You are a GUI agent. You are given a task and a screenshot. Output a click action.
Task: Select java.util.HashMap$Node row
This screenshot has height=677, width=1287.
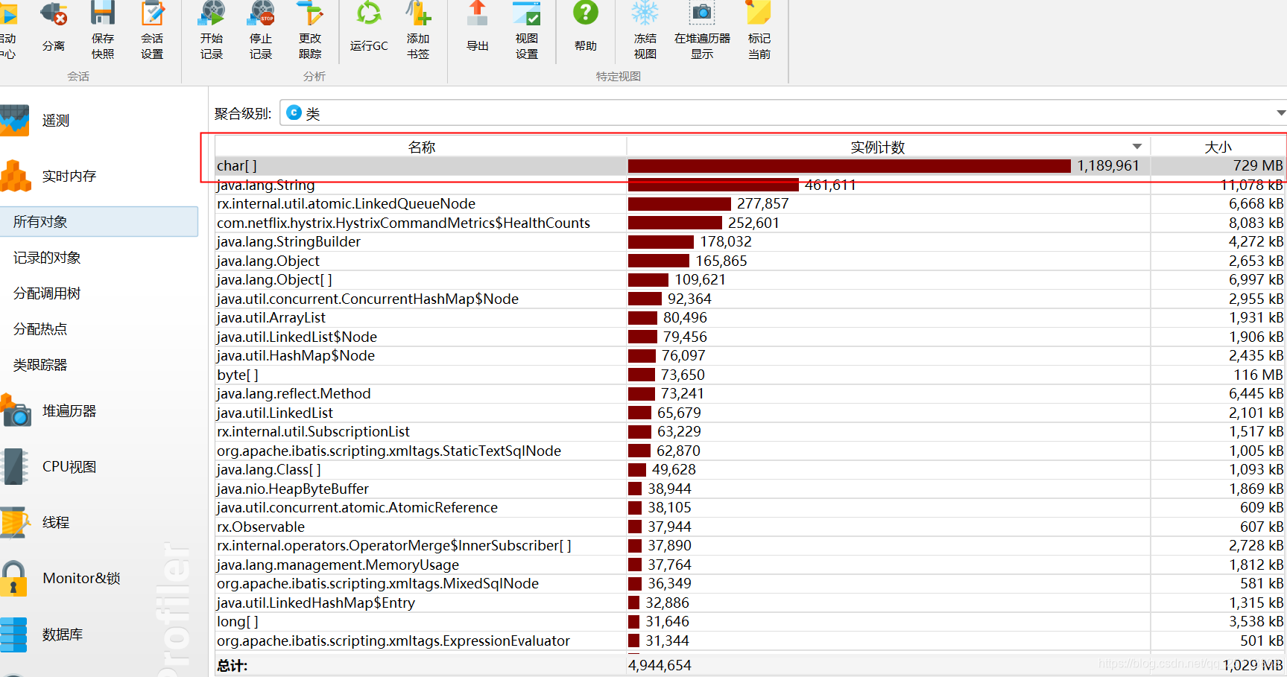[x=751, y=355]
